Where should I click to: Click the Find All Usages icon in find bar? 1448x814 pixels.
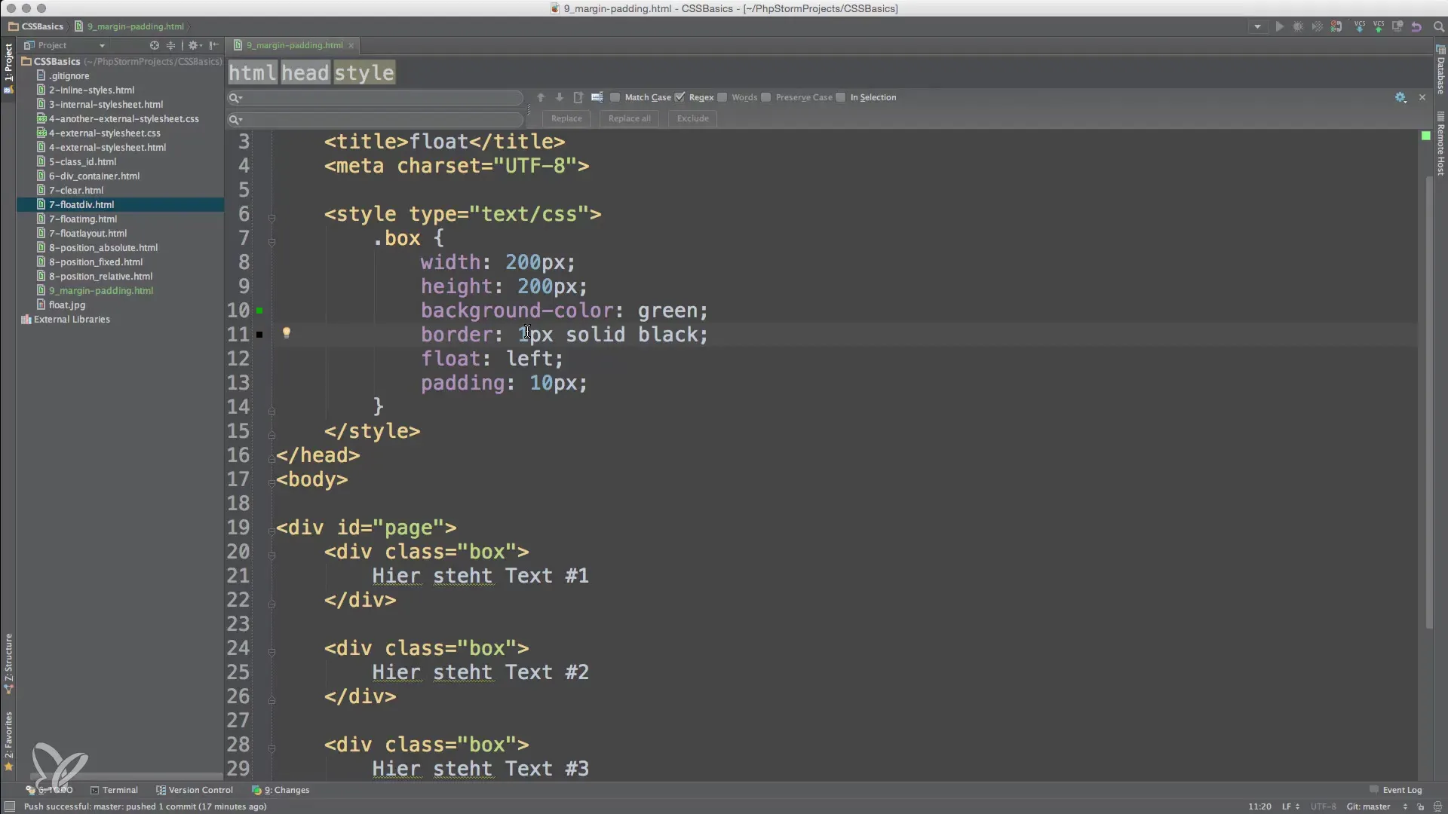click(x=578, y=97)
